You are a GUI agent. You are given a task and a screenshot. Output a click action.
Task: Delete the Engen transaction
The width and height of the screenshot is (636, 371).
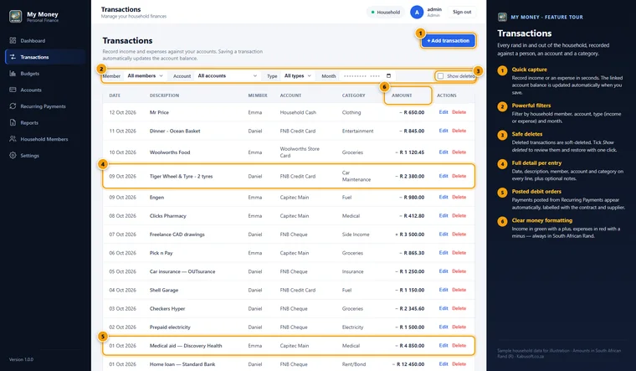(x=459, y=197)
